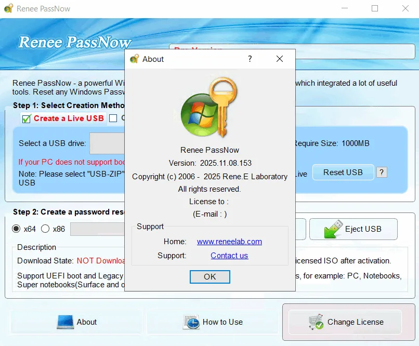
Task: Click the Renee PassNow banner logo text
Action: (75, 42)
